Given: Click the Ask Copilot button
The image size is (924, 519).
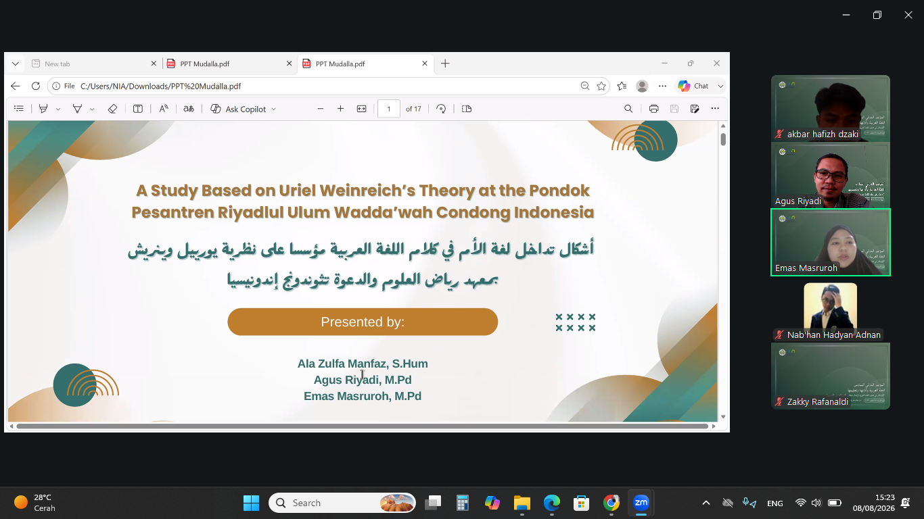Looking at the screenshot, I should click(x=238, y=109).
